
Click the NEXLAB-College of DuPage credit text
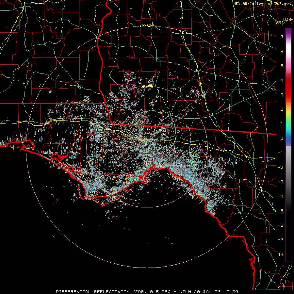pos(263,4)
